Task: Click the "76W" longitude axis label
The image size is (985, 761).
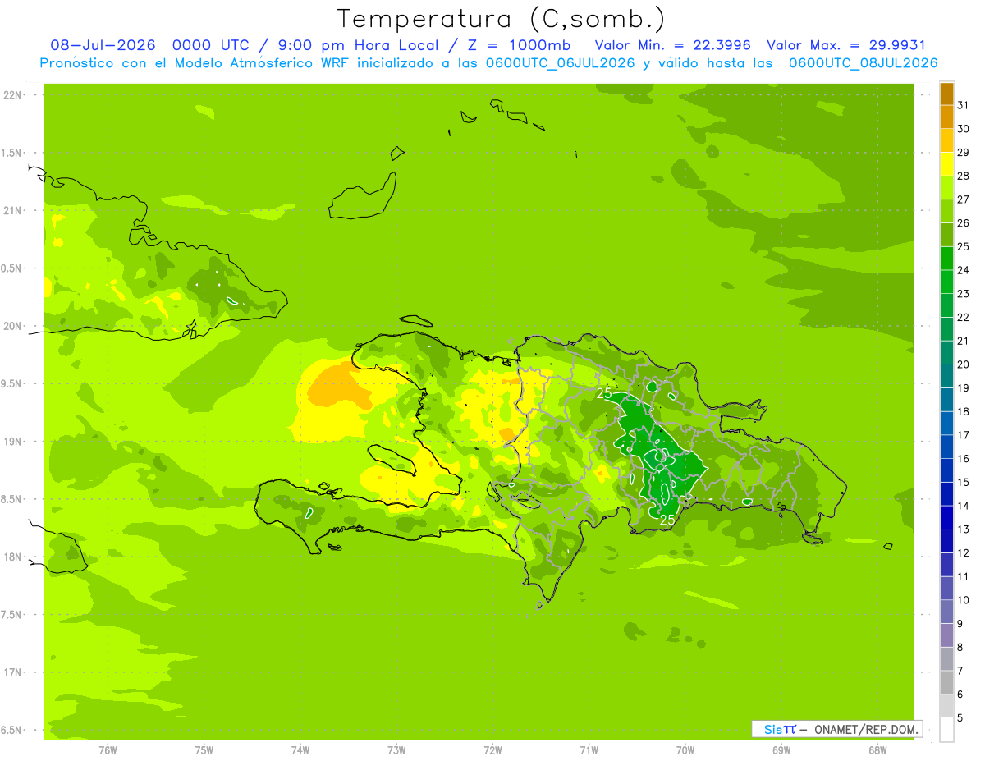Action: 108,750
